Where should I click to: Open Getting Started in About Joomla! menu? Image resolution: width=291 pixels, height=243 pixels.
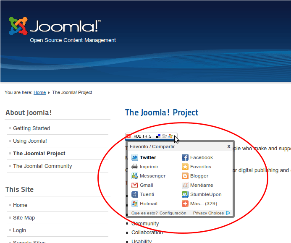[31, 128]
